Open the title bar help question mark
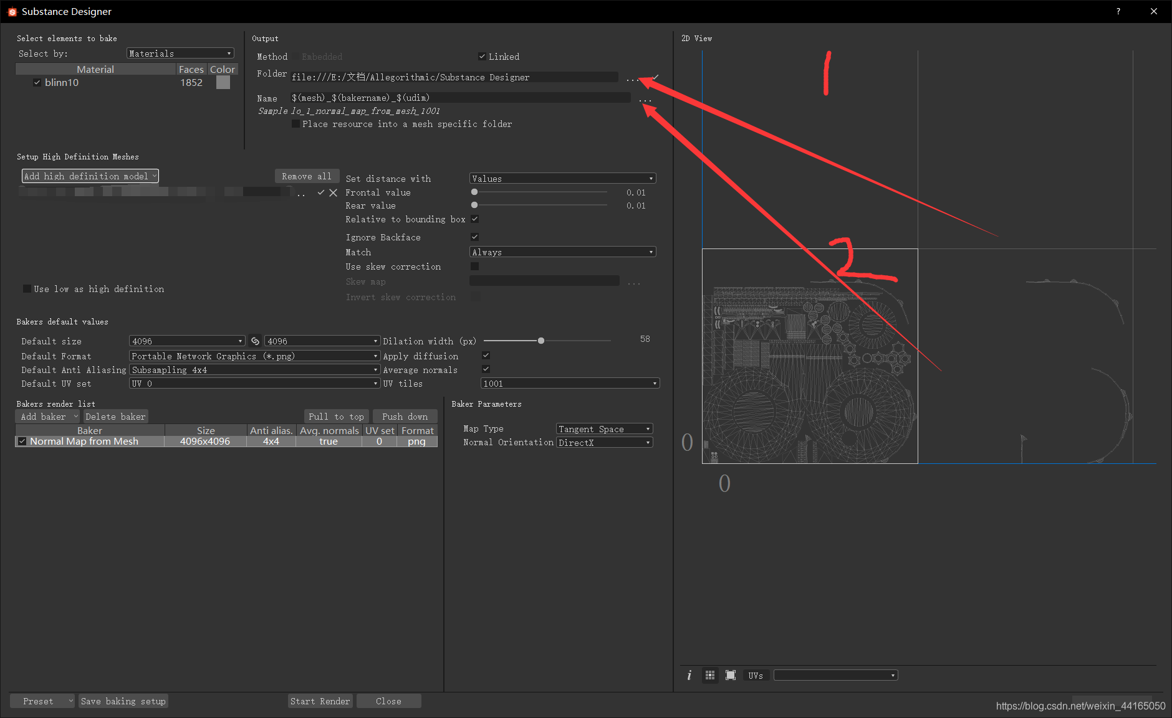 tap(1118, 11)
